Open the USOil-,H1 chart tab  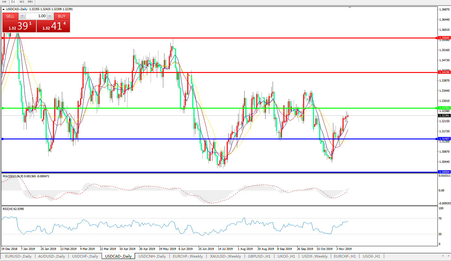coord(371,256)
